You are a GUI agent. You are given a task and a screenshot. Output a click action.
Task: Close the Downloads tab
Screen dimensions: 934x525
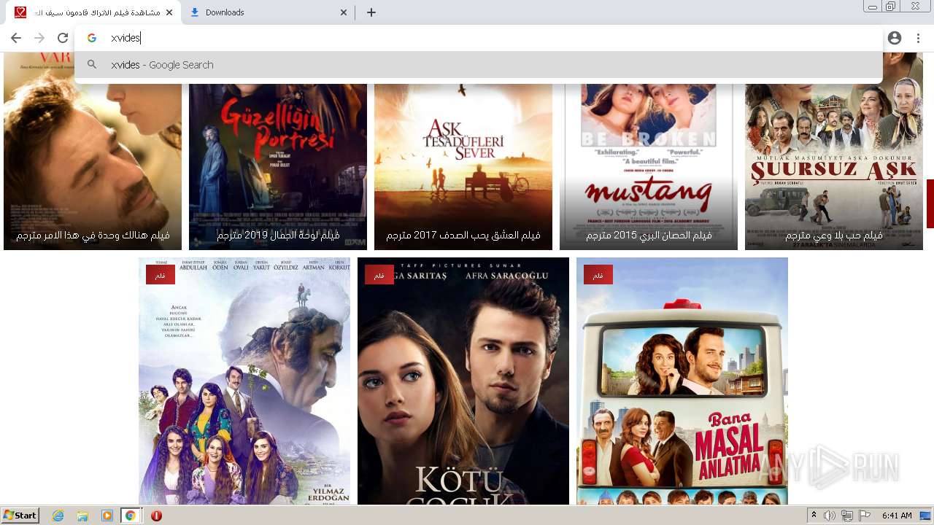click(x=344, y=12)
